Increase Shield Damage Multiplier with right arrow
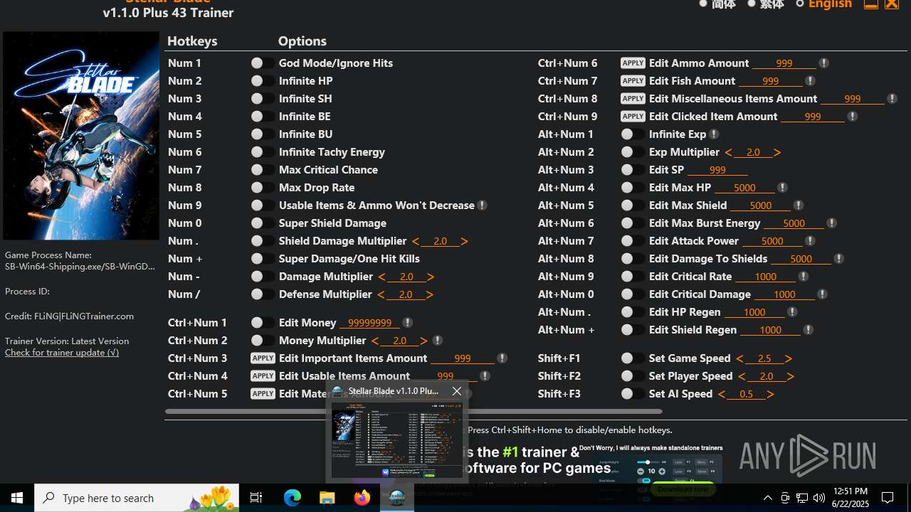The width and height of the screenshot is (911, 512). [465, 241]
